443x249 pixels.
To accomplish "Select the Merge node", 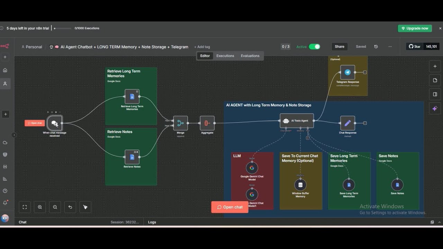I will pyautogui.click(x=180, y=123).
